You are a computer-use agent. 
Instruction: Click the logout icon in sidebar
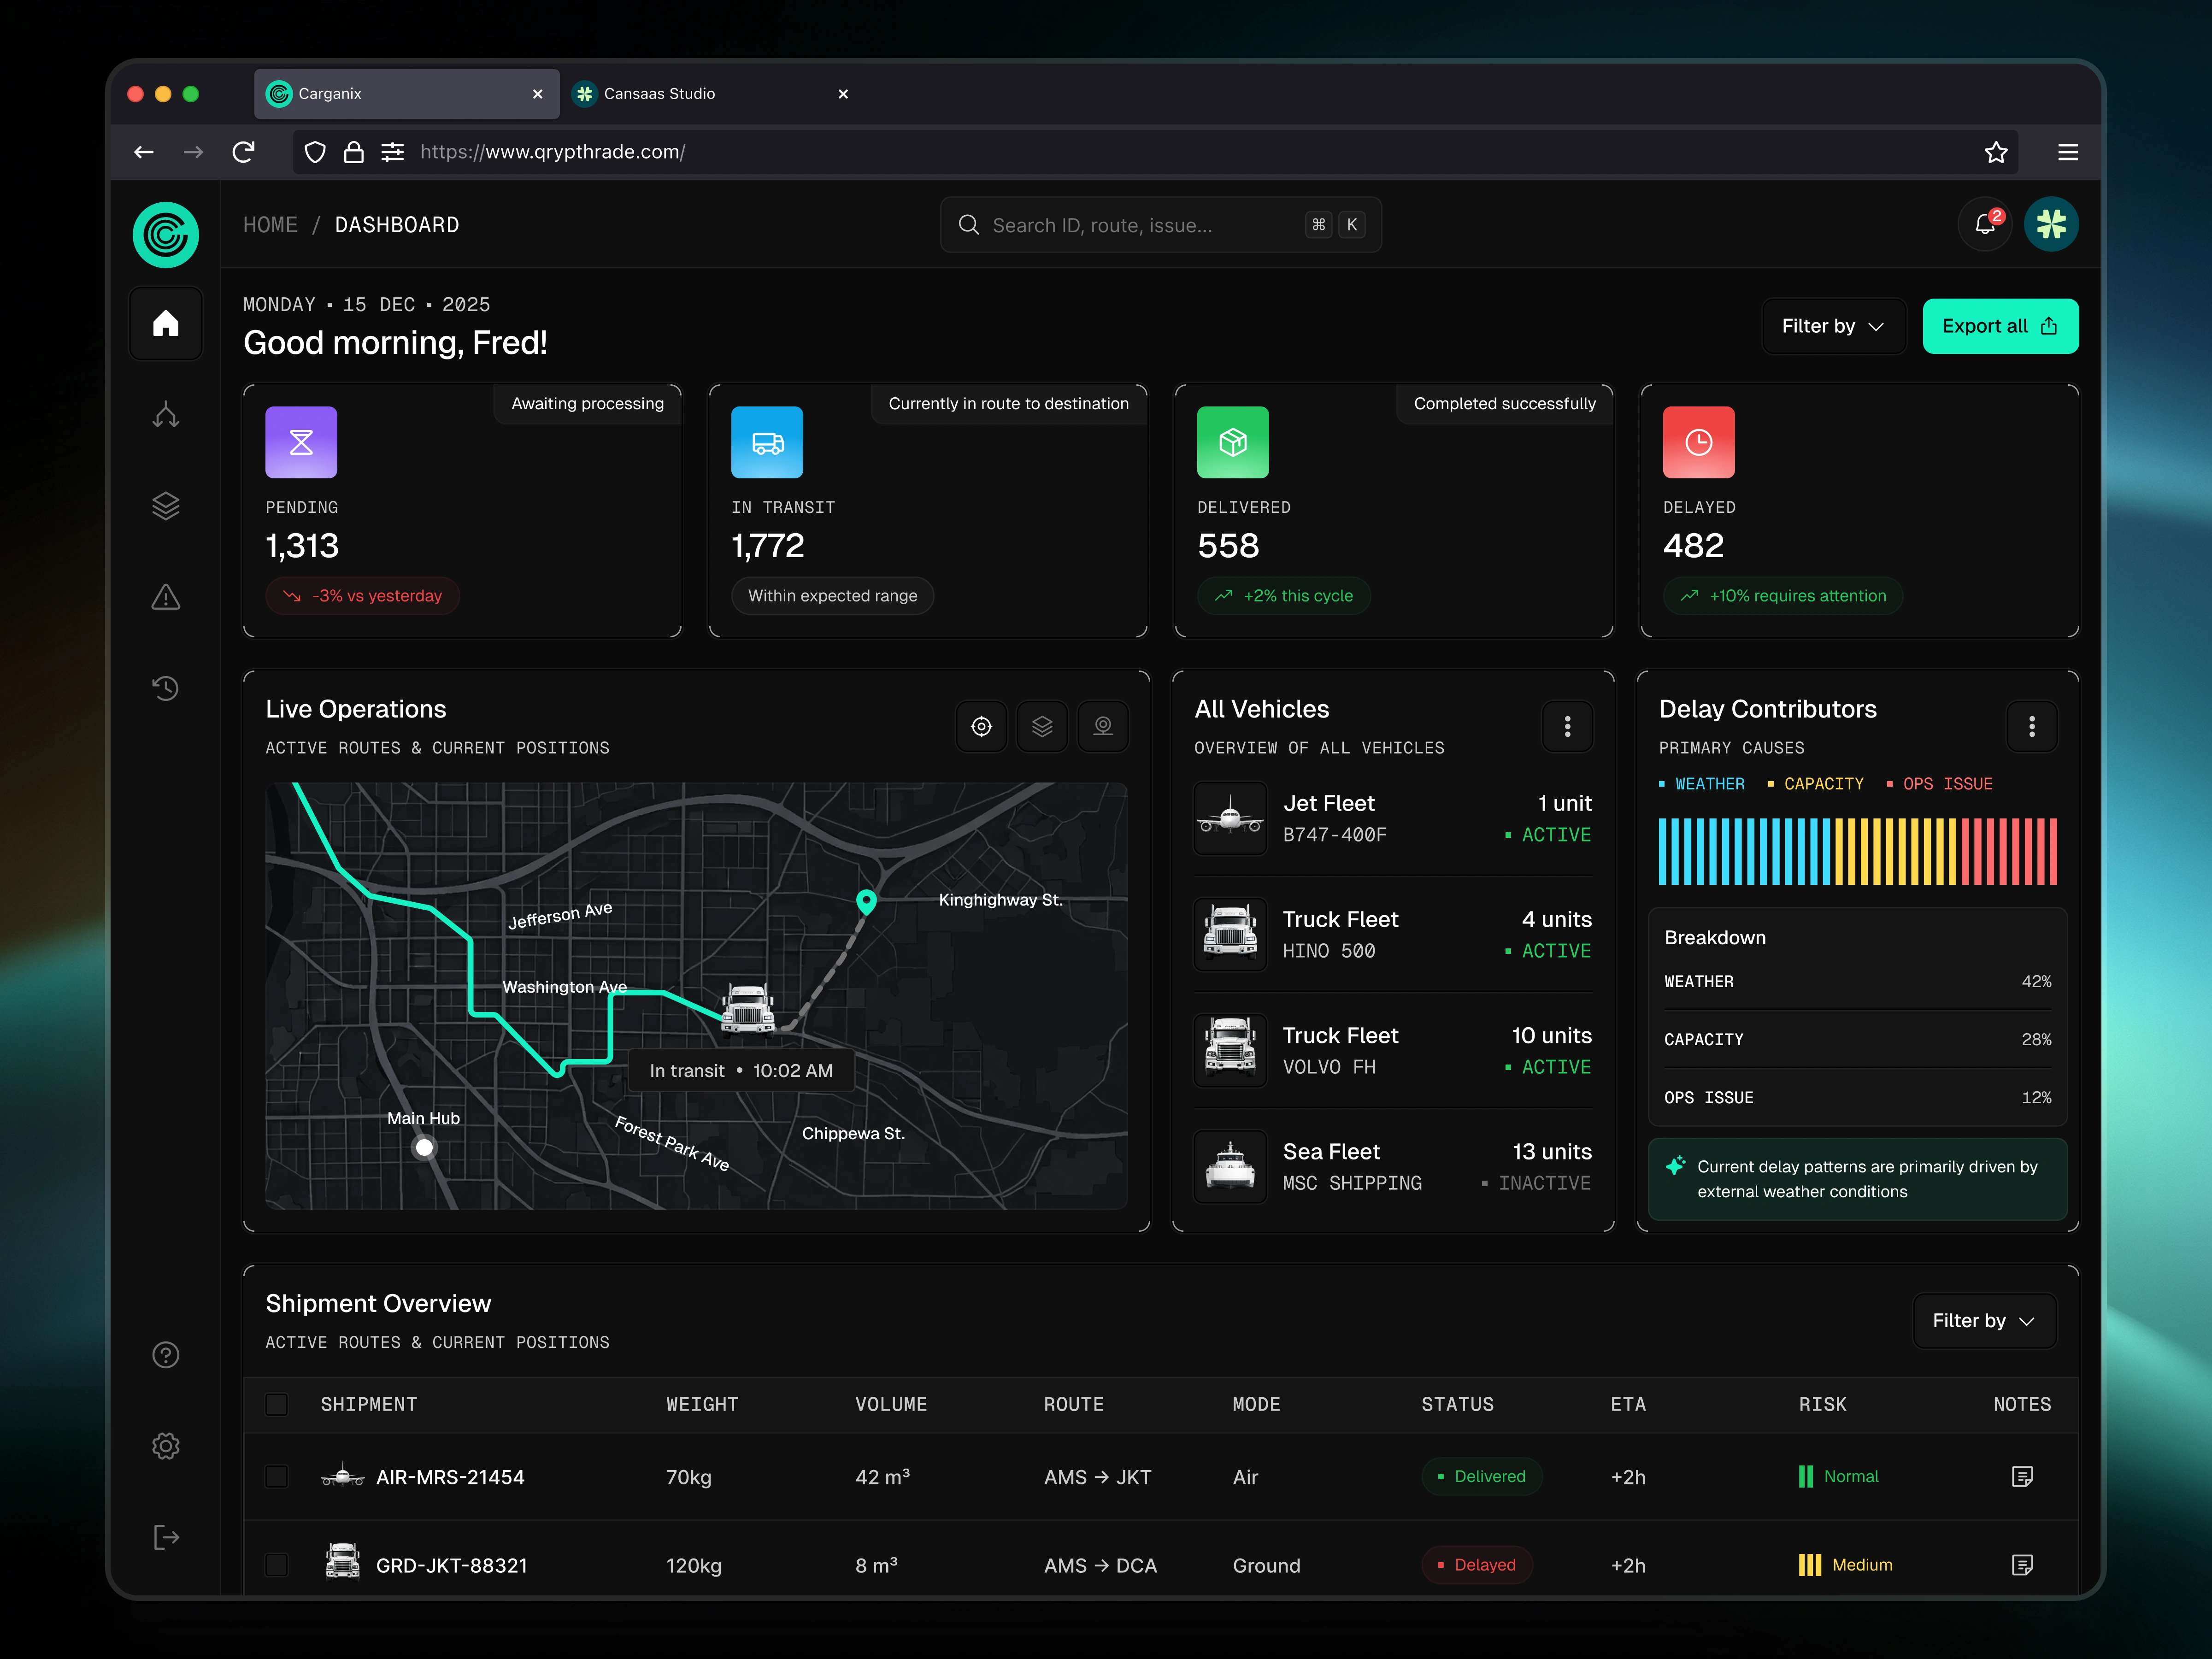coord(166,1537)
